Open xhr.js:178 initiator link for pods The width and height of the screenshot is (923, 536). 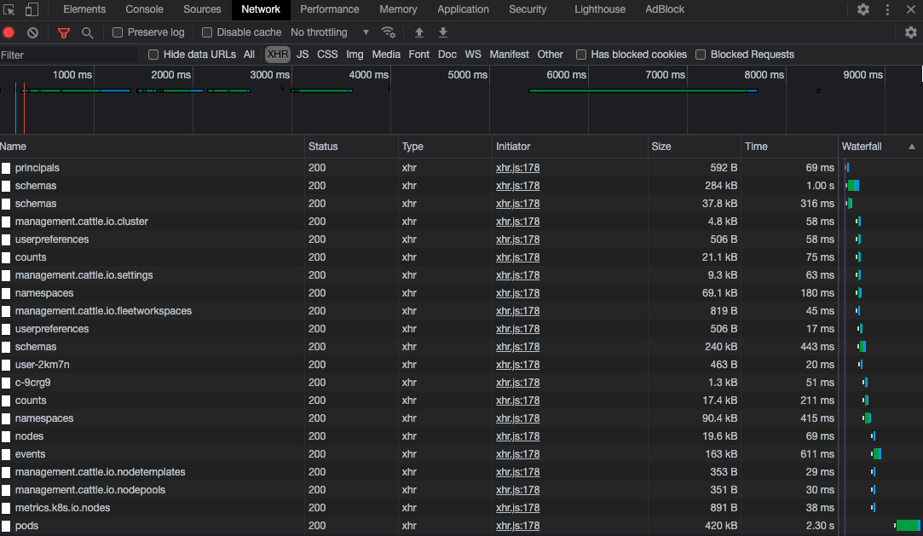tap(517, 526)
